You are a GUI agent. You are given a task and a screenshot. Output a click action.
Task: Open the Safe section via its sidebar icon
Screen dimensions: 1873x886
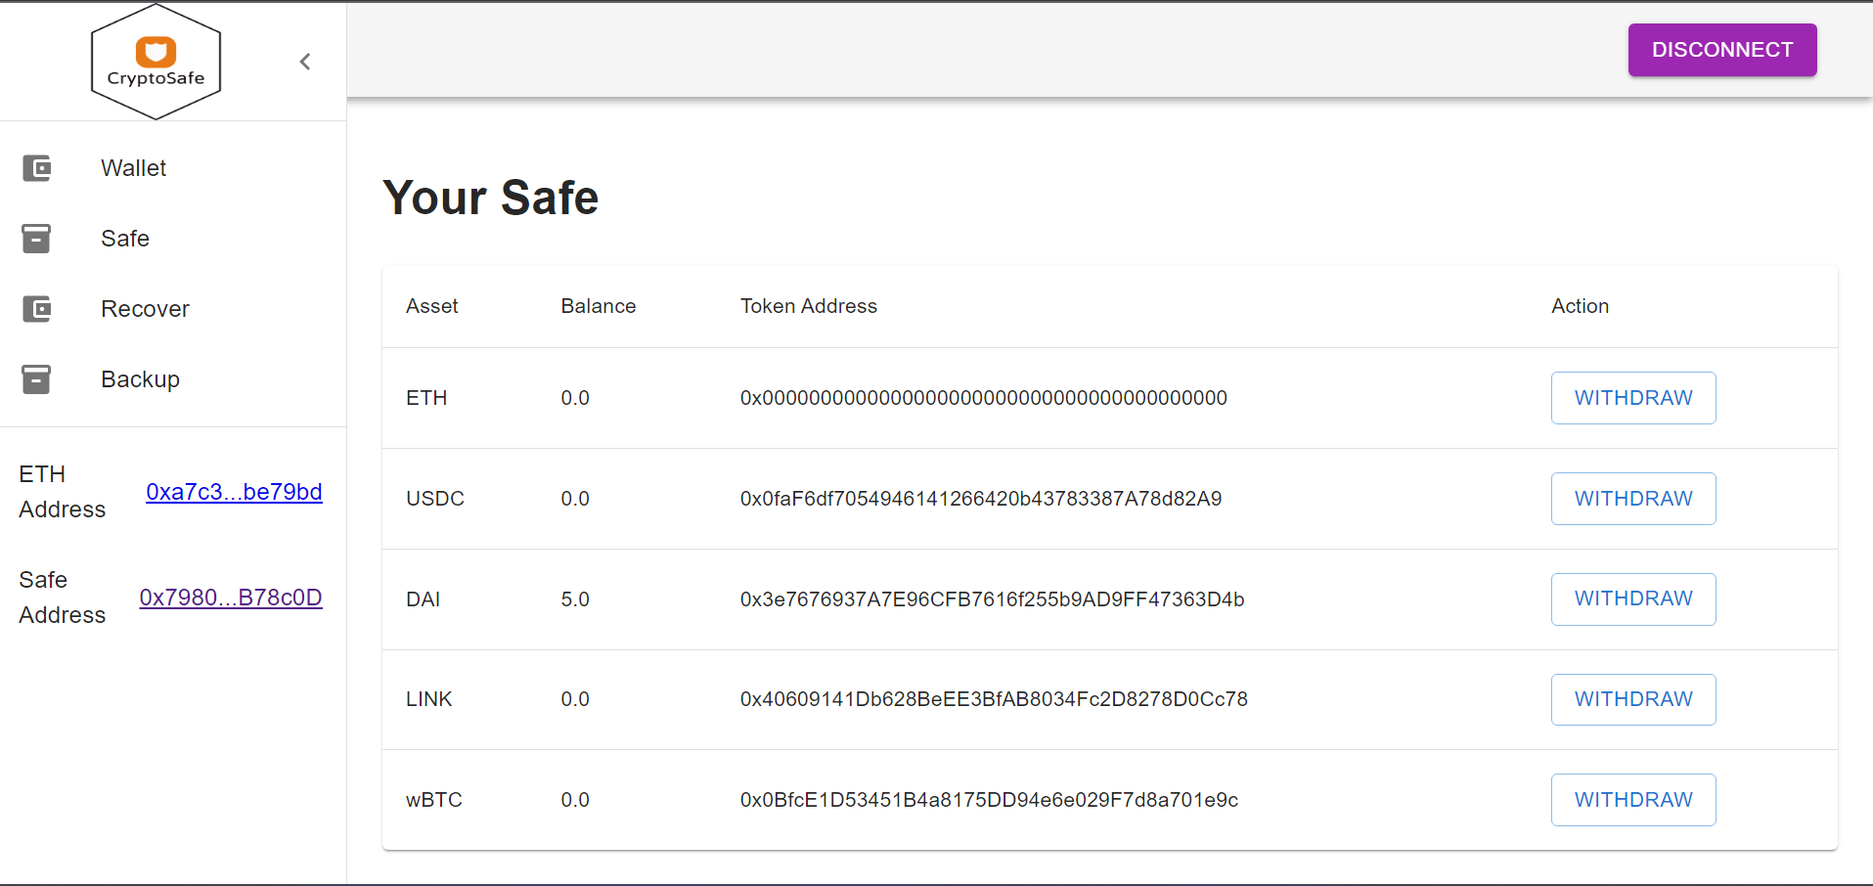click(x=37, y=238)
